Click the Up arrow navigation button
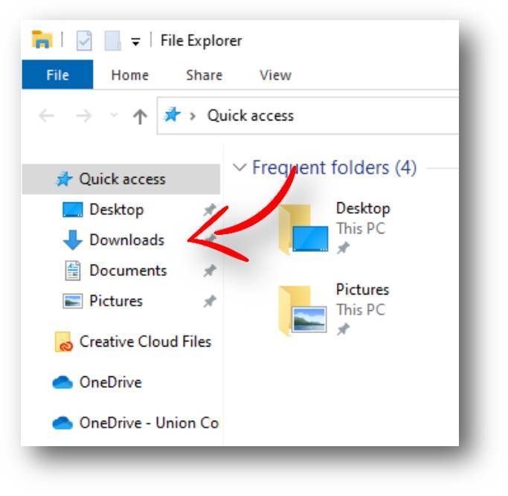This screenshot has height=496, width=508. point(140,116)
